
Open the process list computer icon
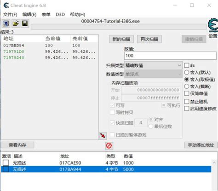pyautogui.click(x=6, y=23)
